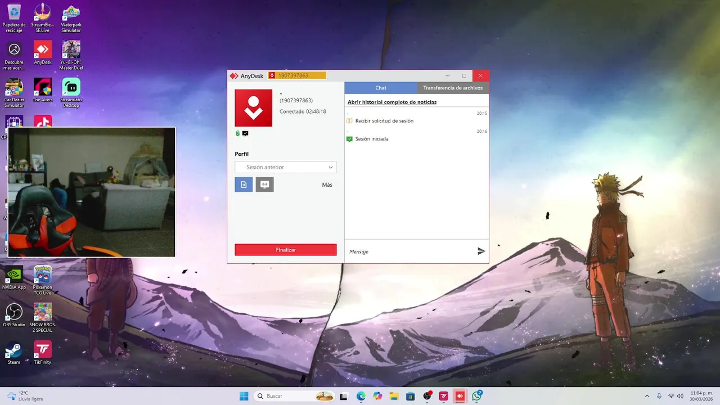Open the volume speaker tray icon
The image size is (720, 405).
pos(681,396)
